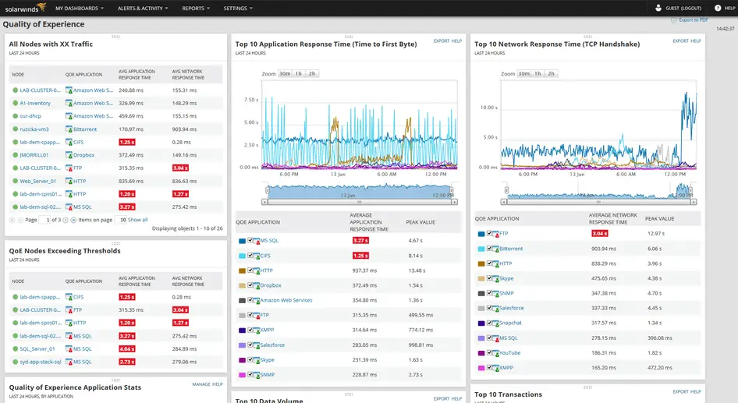Open the Settings menu
Screen dimensions: 738x403
coord(238,9)
